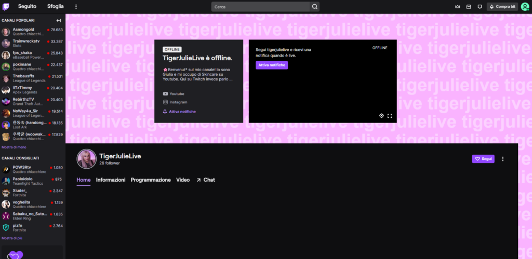Viewport: 532px width, 259px height.
Task: Click the Compra bit button
Action: coord(502,7)
